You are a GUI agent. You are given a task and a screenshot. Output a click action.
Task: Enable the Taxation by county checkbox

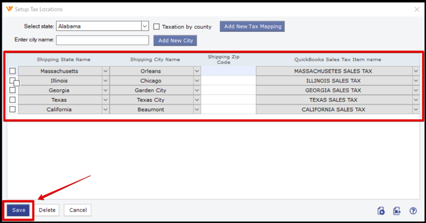tap(156, 26)
